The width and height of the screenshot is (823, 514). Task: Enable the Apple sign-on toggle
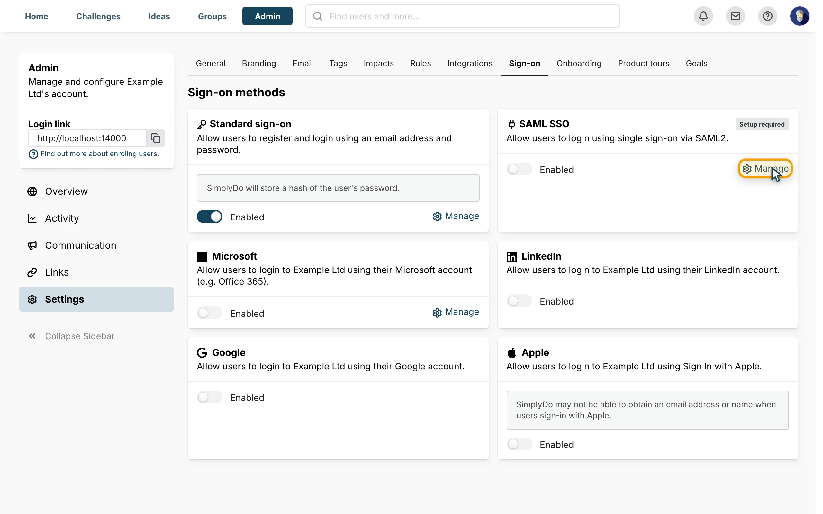point(519,444)
